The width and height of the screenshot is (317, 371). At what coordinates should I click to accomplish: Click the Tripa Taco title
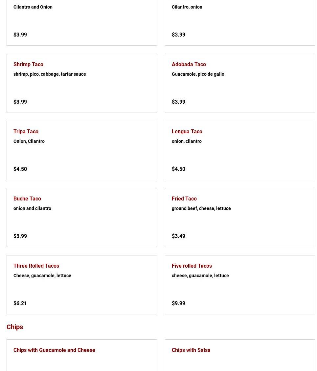point(26,131)
